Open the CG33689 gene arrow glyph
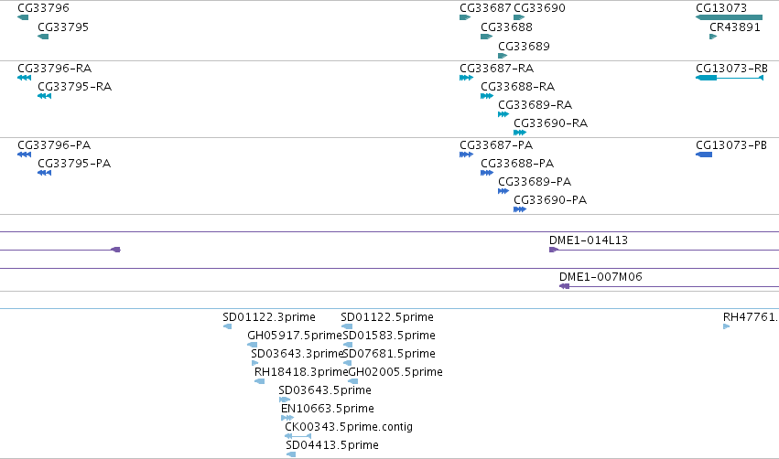This screenshot has width=779, height=459. (503, 56)
